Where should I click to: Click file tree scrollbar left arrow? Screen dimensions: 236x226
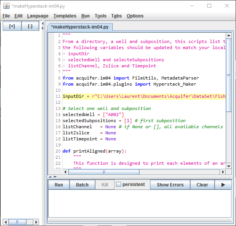(x=6, y=222)
